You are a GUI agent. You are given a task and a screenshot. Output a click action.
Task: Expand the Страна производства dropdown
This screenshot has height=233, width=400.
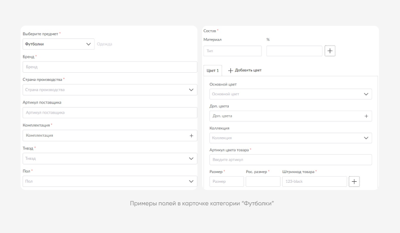pos(110,90)
